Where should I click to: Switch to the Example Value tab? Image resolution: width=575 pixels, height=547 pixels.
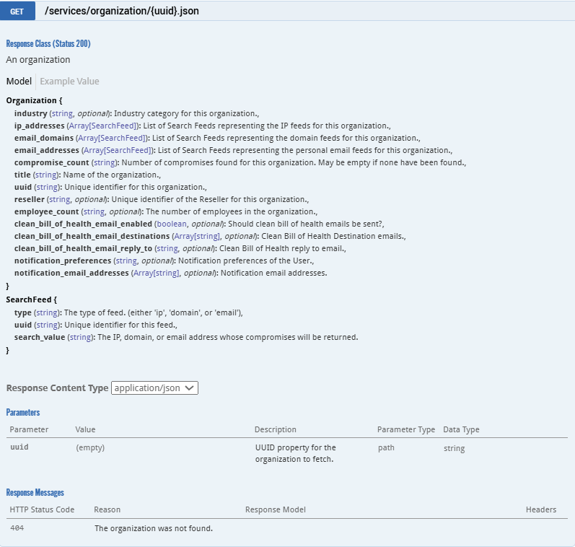[69, 82]
